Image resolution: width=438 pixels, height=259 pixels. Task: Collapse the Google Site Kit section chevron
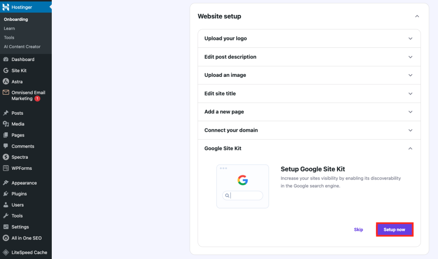410,148
